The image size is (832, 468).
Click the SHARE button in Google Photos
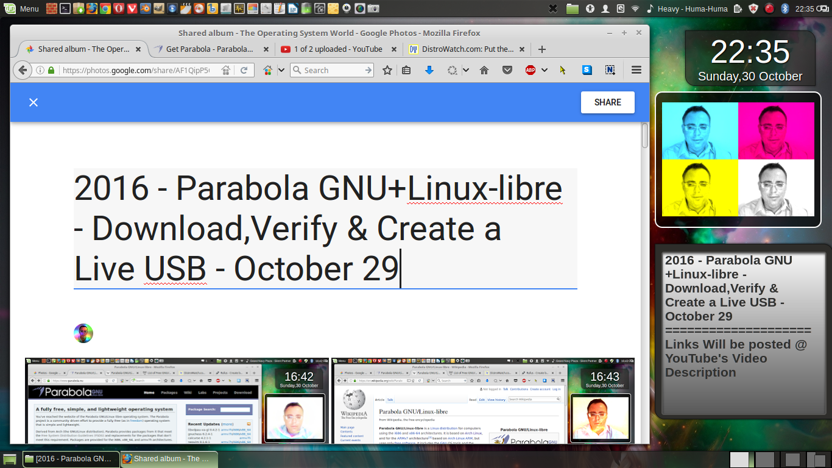[607, 102]
